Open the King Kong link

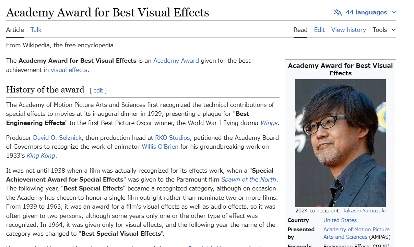(x=41, y=156)
